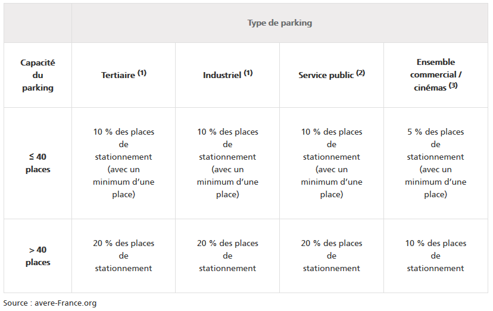Screen dimensions: 493x311
Task: Click Service public 20 % cell for > 40 places
Action: click(332, 256)
